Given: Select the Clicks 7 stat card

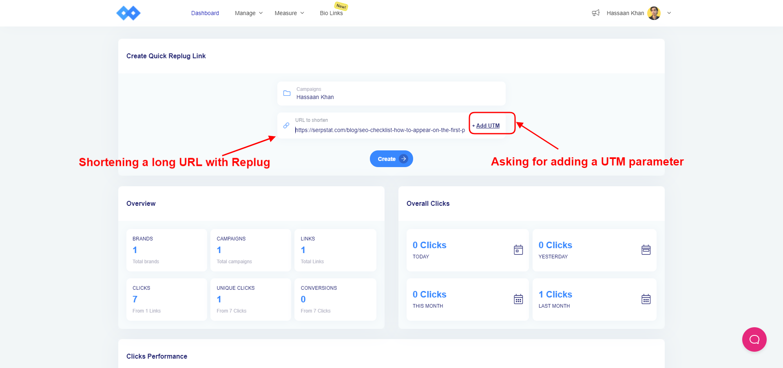Looking at the screenshot, I should [x=167, y=300].
